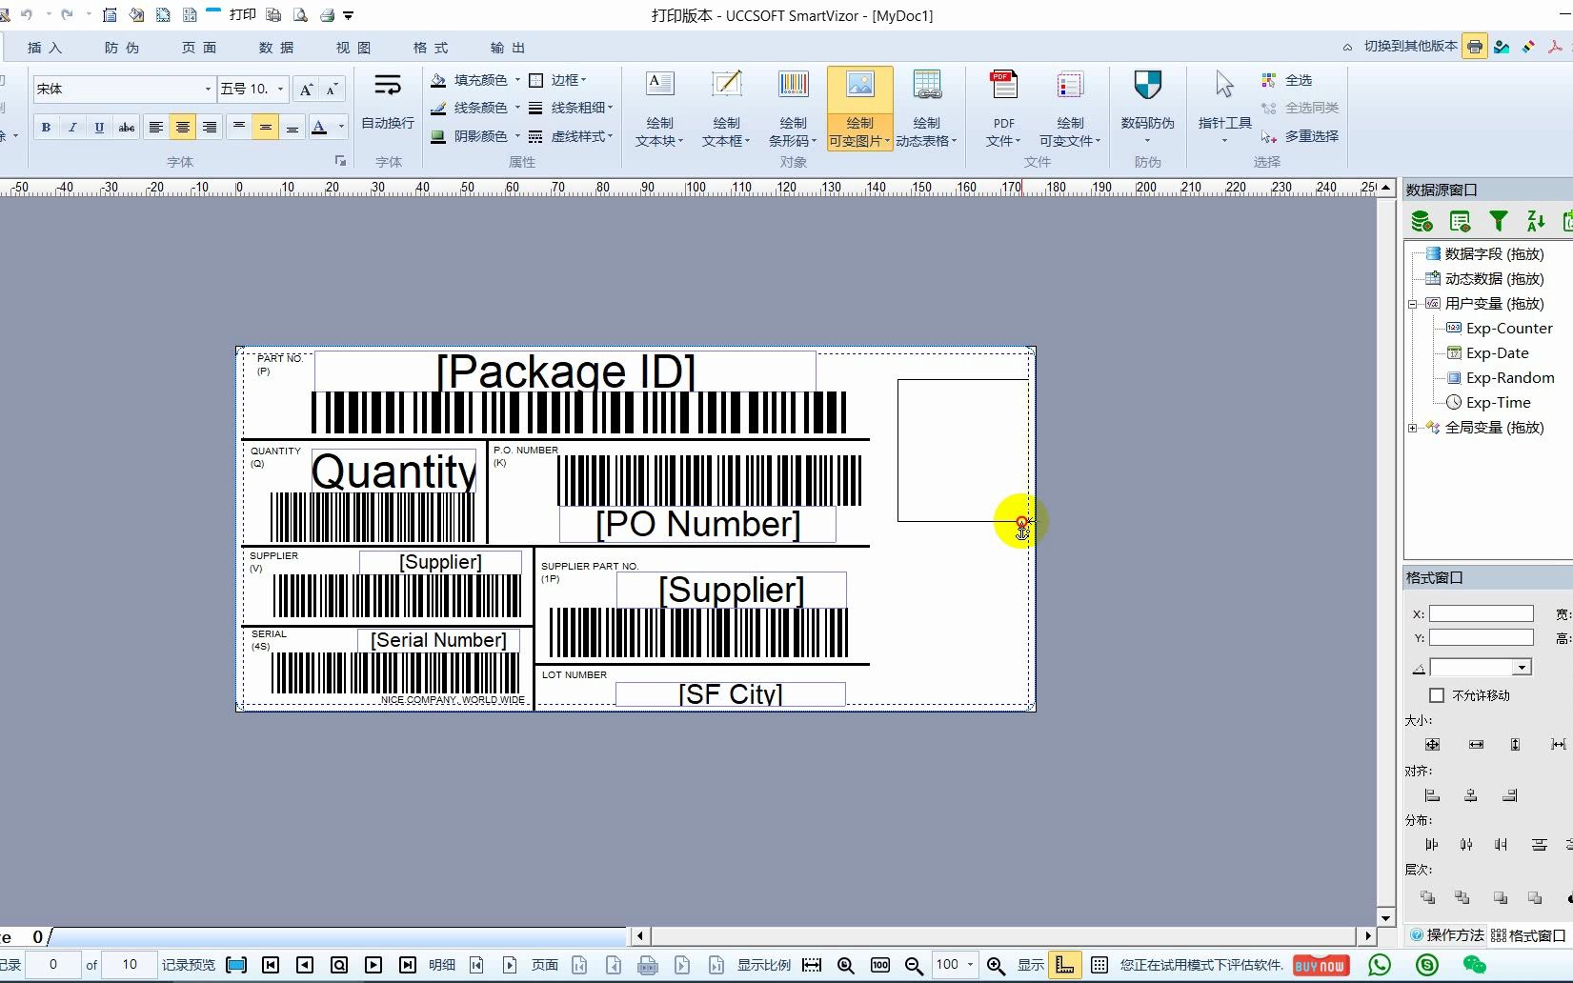Go to the first record
Screen dimensions: 1573x983
271,965
